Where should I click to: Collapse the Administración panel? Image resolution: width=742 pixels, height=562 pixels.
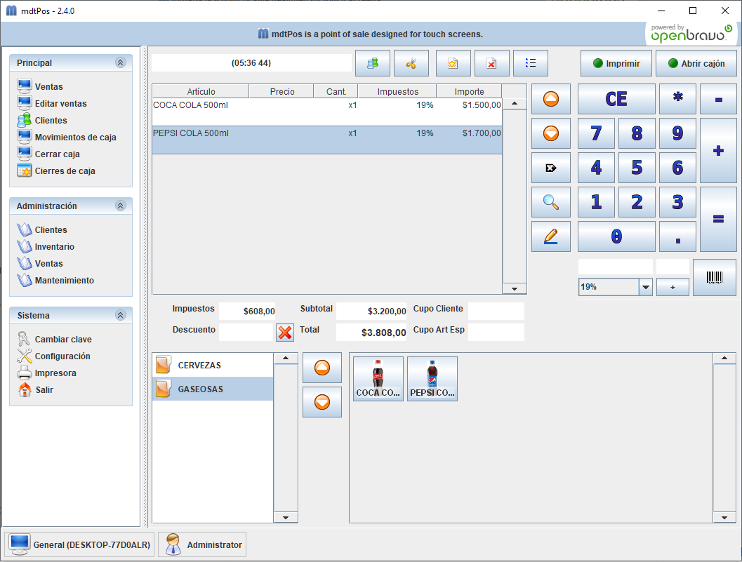[x=121, y=206]
